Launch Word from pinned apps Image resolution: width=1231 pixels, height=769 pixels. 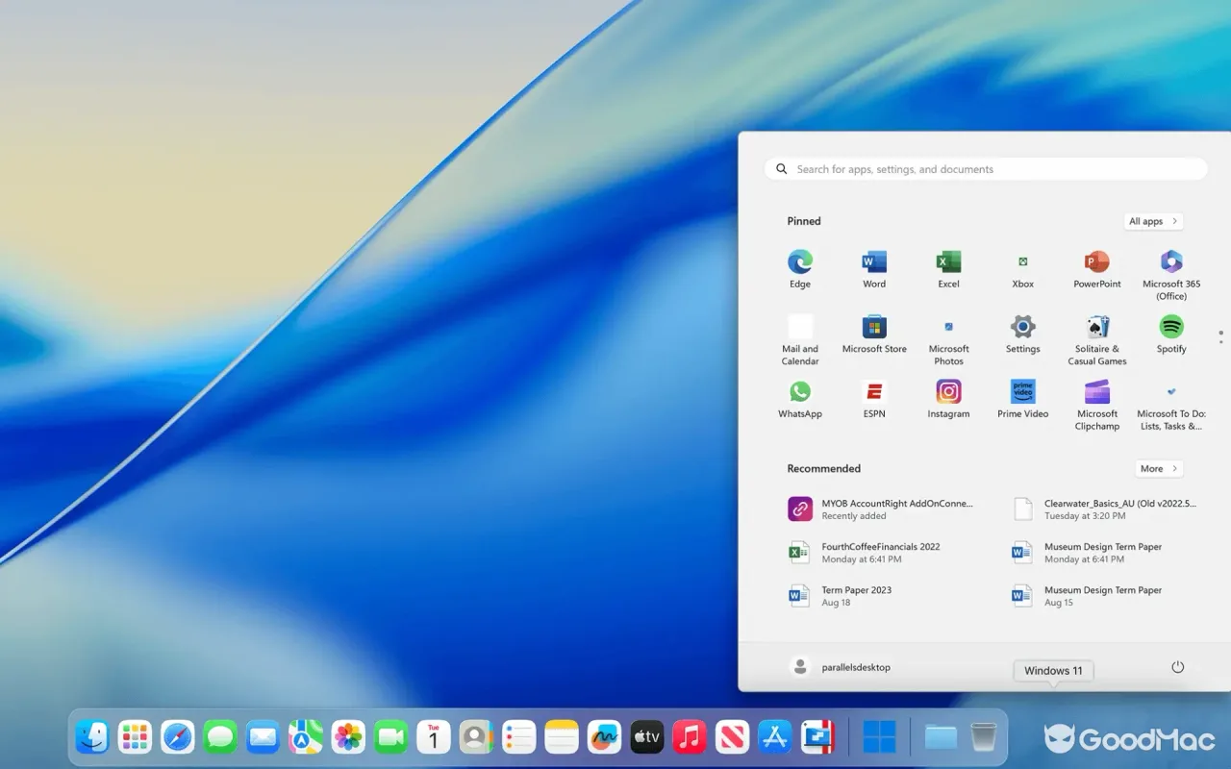pos(874,269)
